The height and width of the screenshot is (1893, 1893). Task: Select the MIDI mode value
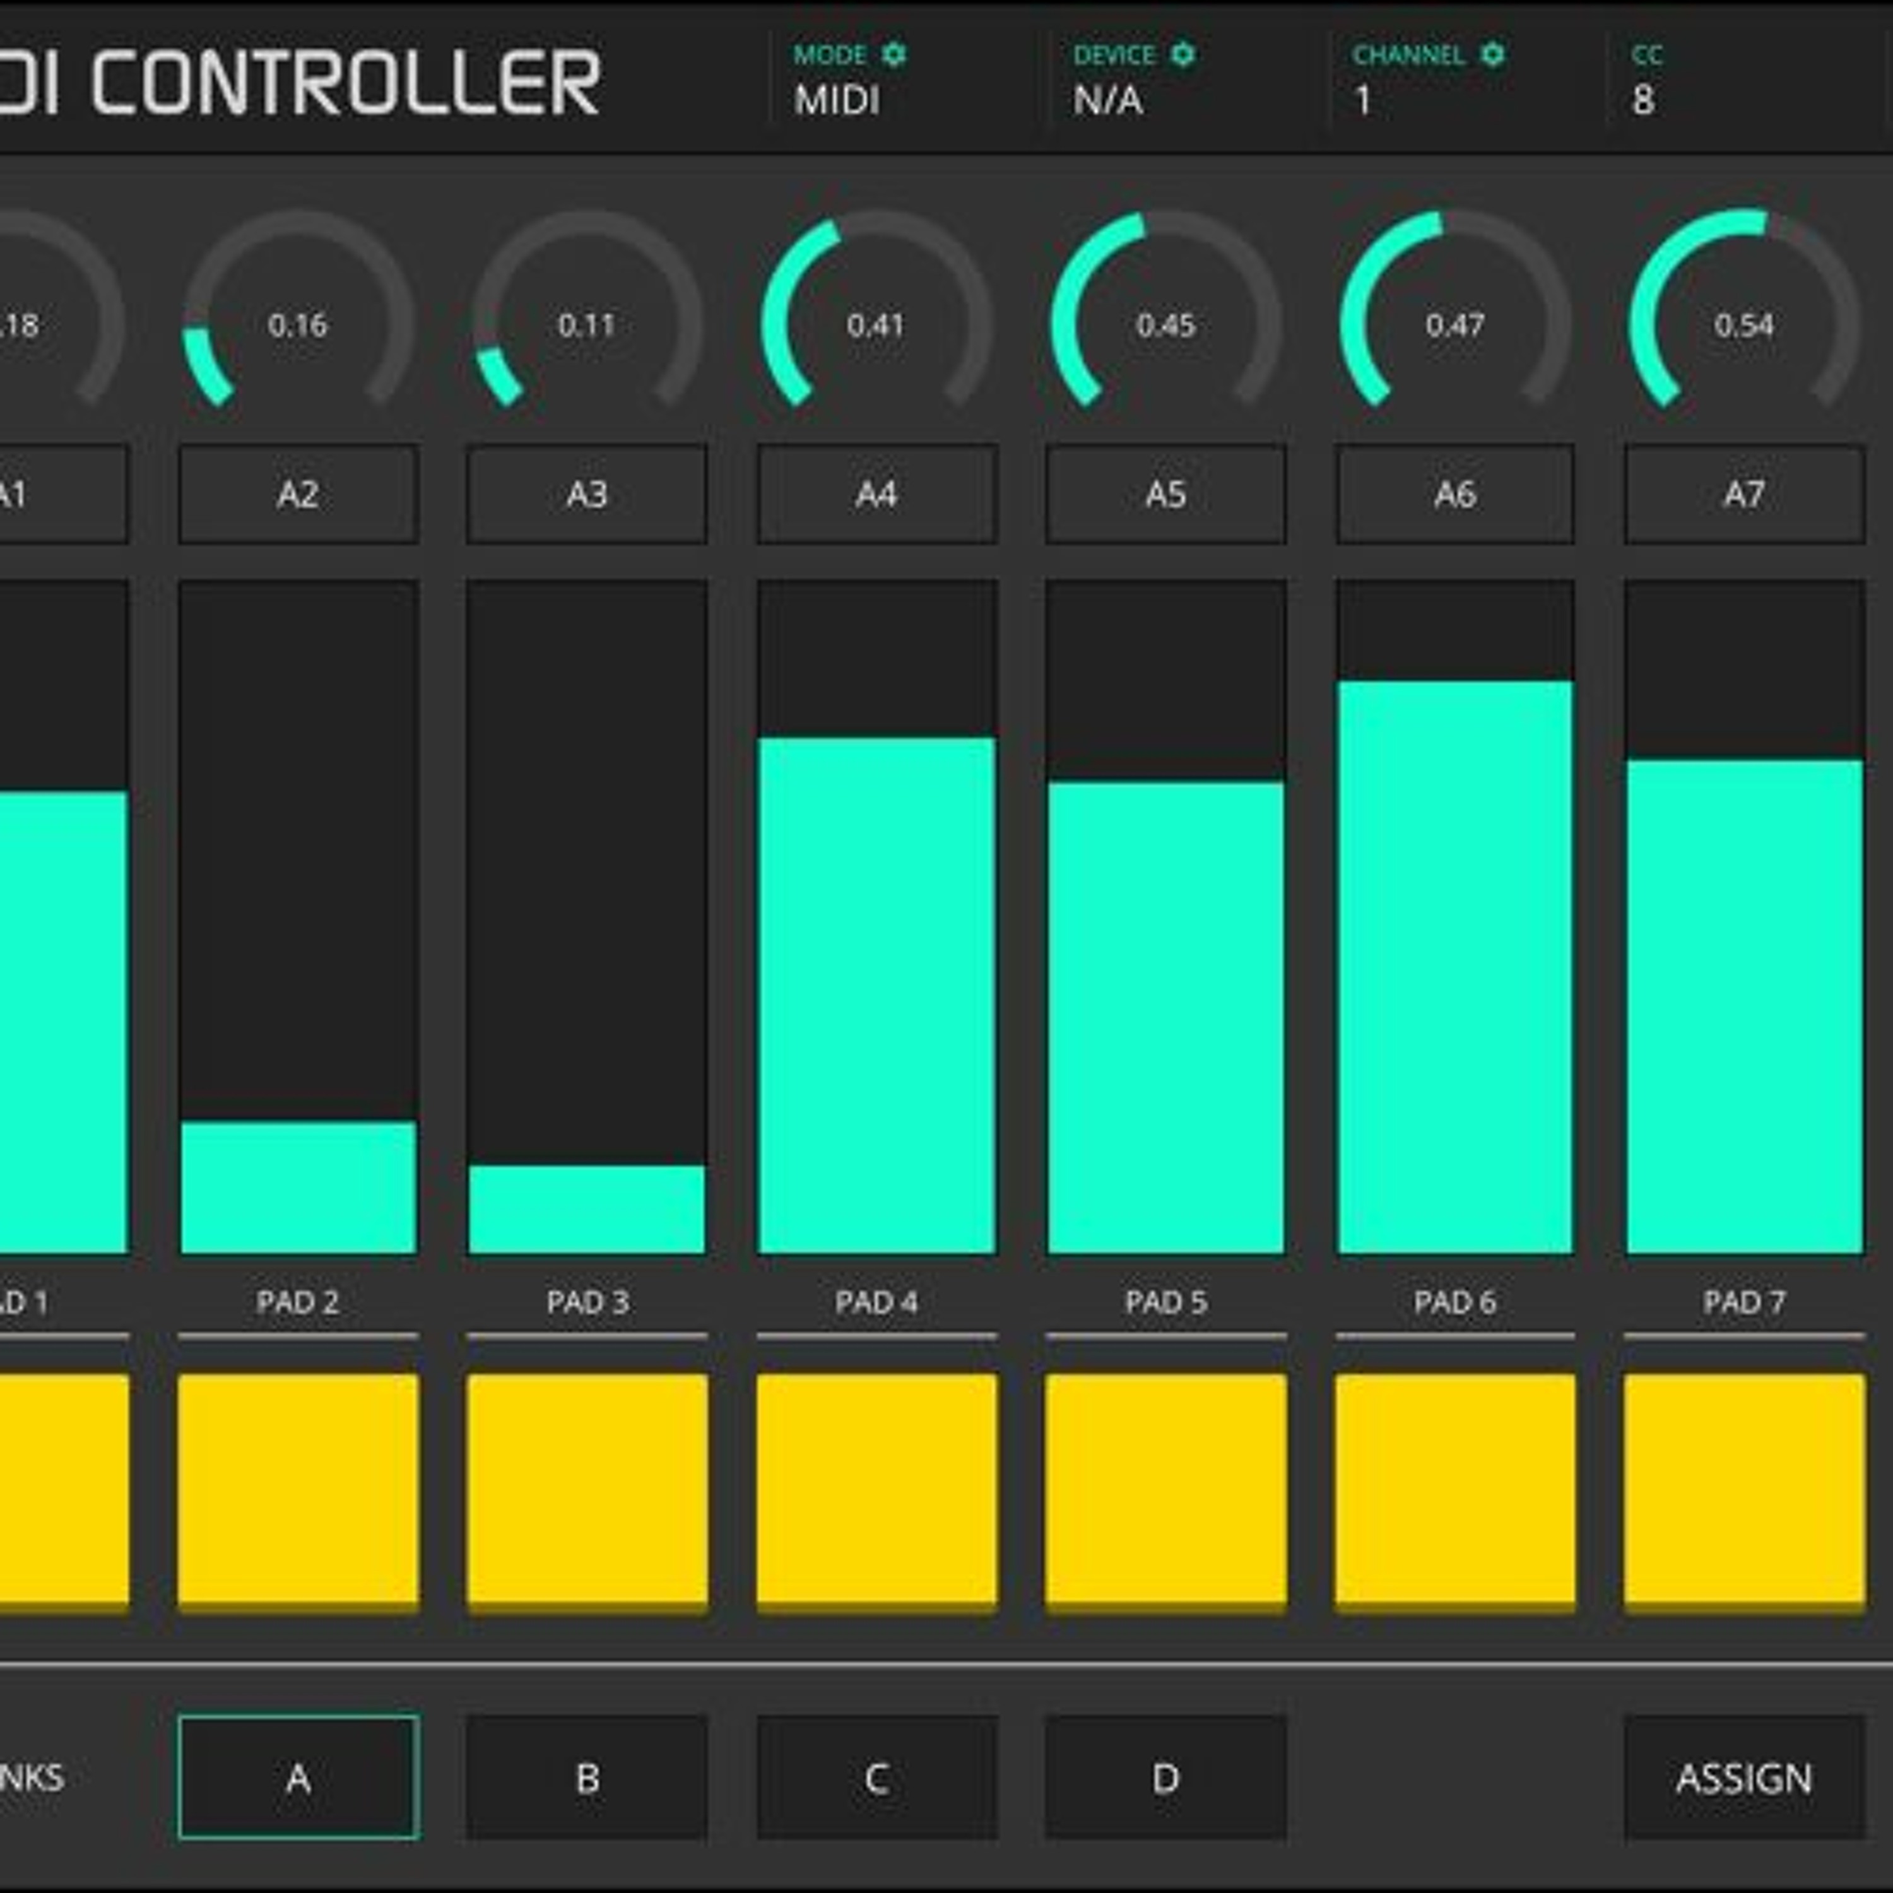[x=837, y=100]
